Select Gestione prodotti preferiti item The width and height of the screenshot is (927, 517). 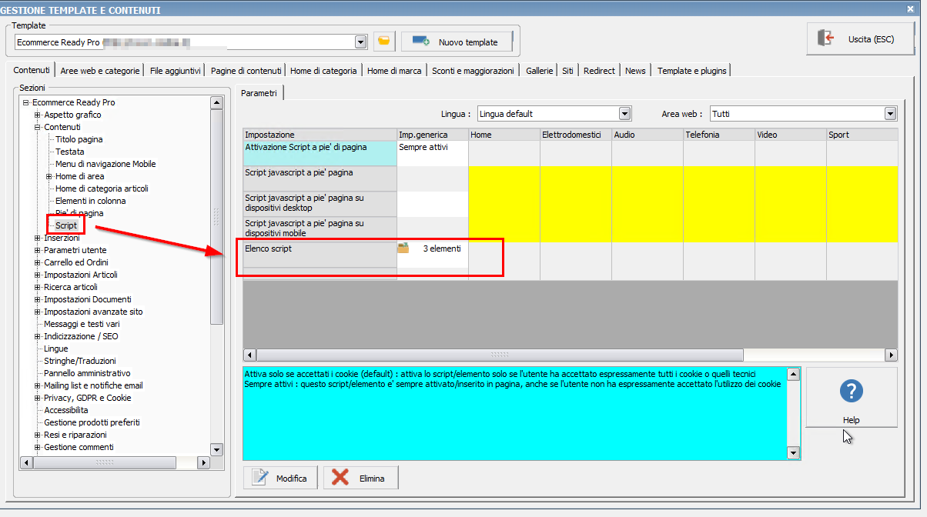pos(92,422)
